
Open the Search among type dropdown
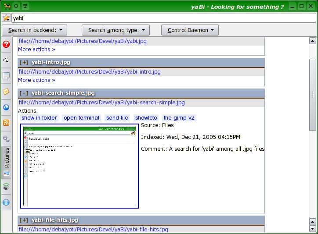(116, 30)
